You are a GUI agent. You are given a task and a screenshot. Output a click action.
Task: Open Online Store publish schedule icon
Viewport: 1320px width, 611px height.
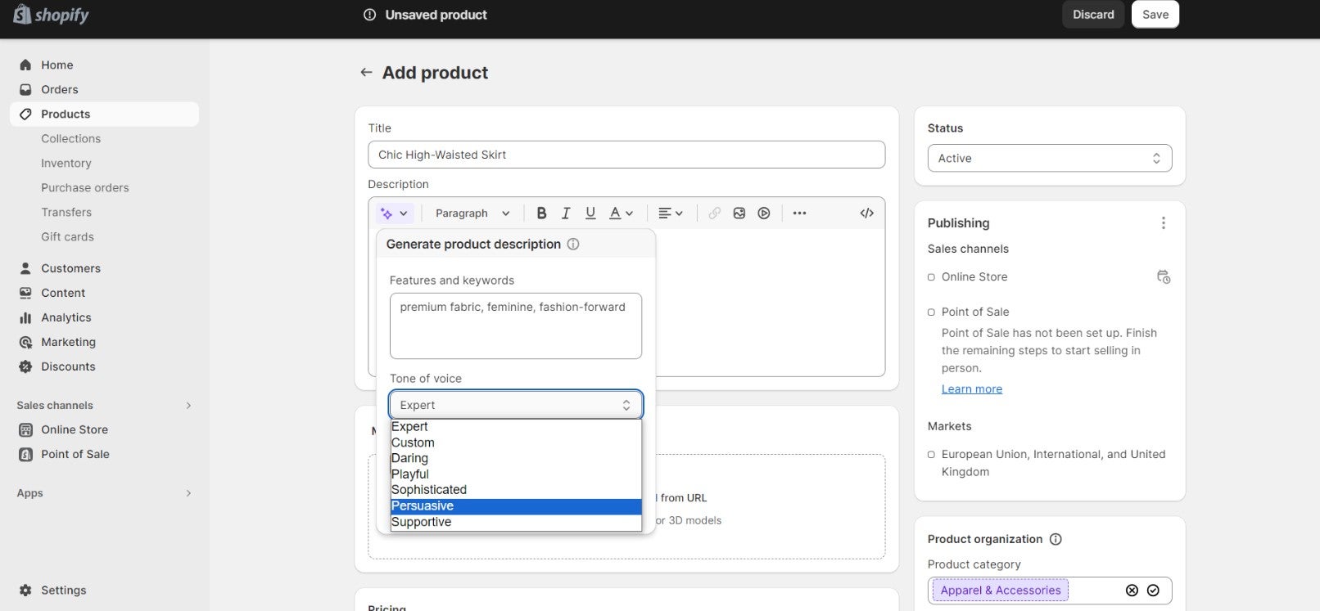1163,277
